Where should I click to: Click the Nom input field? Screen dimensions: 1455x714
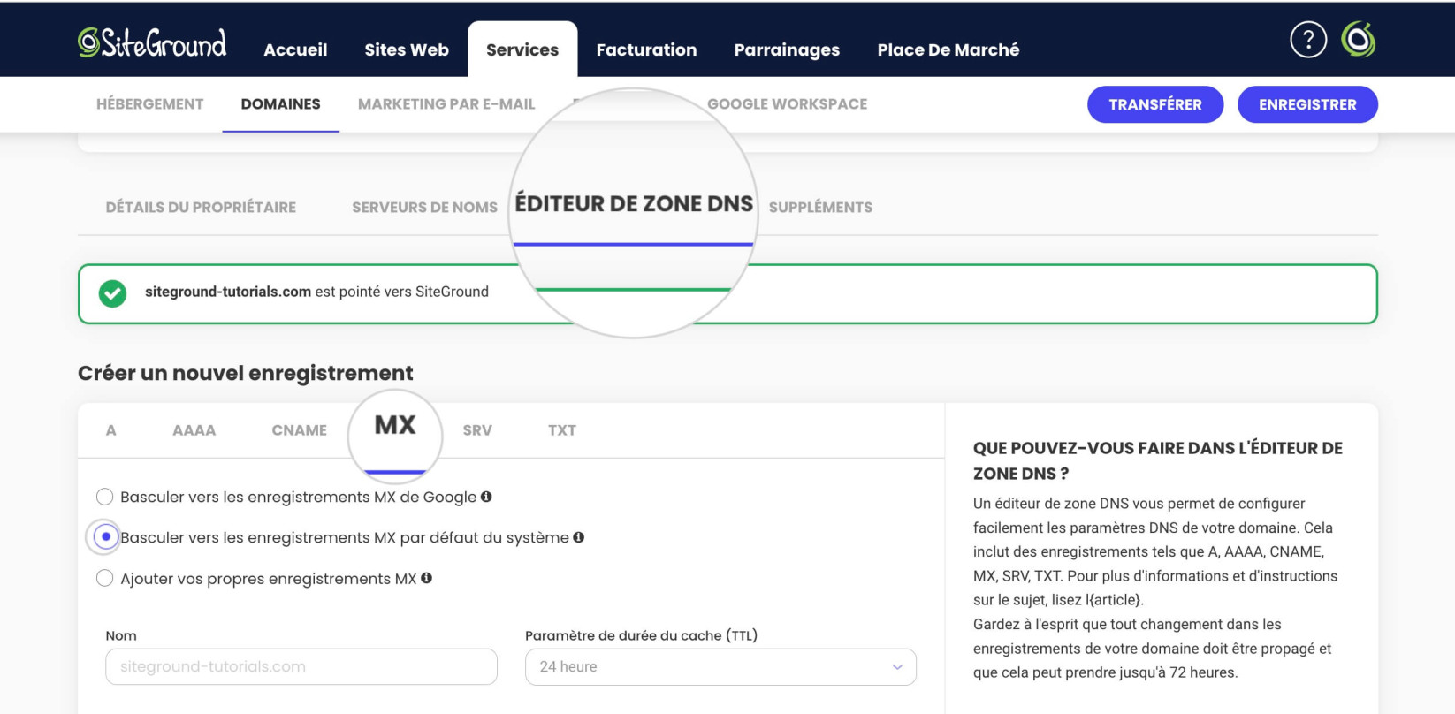click(x=301, y=667)
